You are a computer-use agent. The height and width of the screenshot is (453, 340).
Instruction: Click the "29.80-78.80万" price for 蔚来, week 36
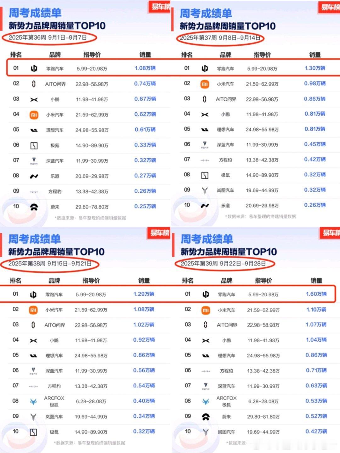pyautogui.click(x=92, y=207)
